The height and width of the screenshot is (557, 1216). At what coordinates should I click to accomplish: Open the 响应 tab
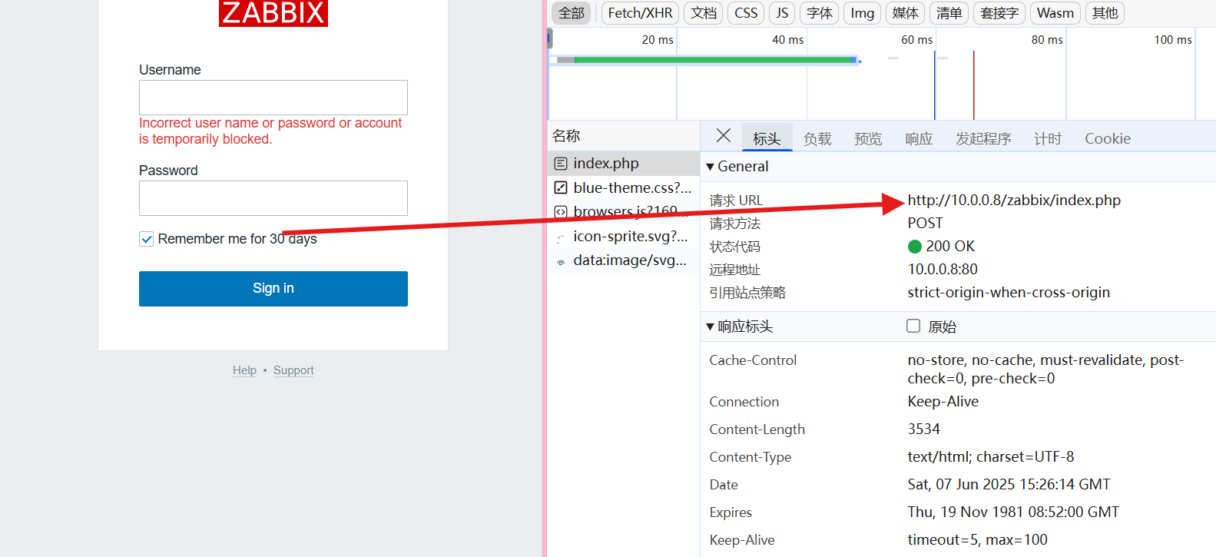coord(919,139)
